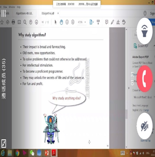Screen dimensions: 155x157
Task: Go to next page with down arrow
Action: tap(37, 22)
